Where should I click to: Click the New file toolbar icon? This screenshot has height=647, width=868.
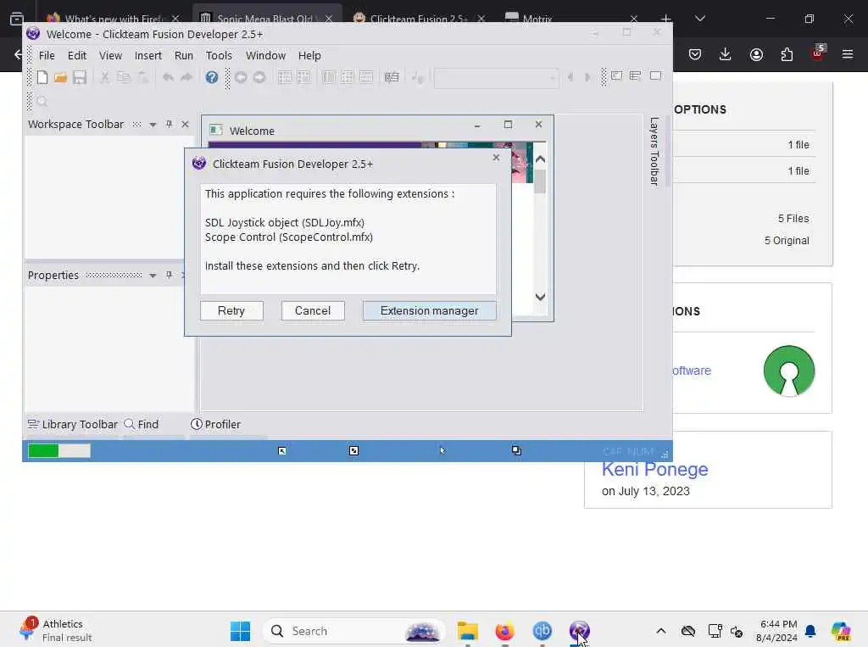tap(42, 77)
